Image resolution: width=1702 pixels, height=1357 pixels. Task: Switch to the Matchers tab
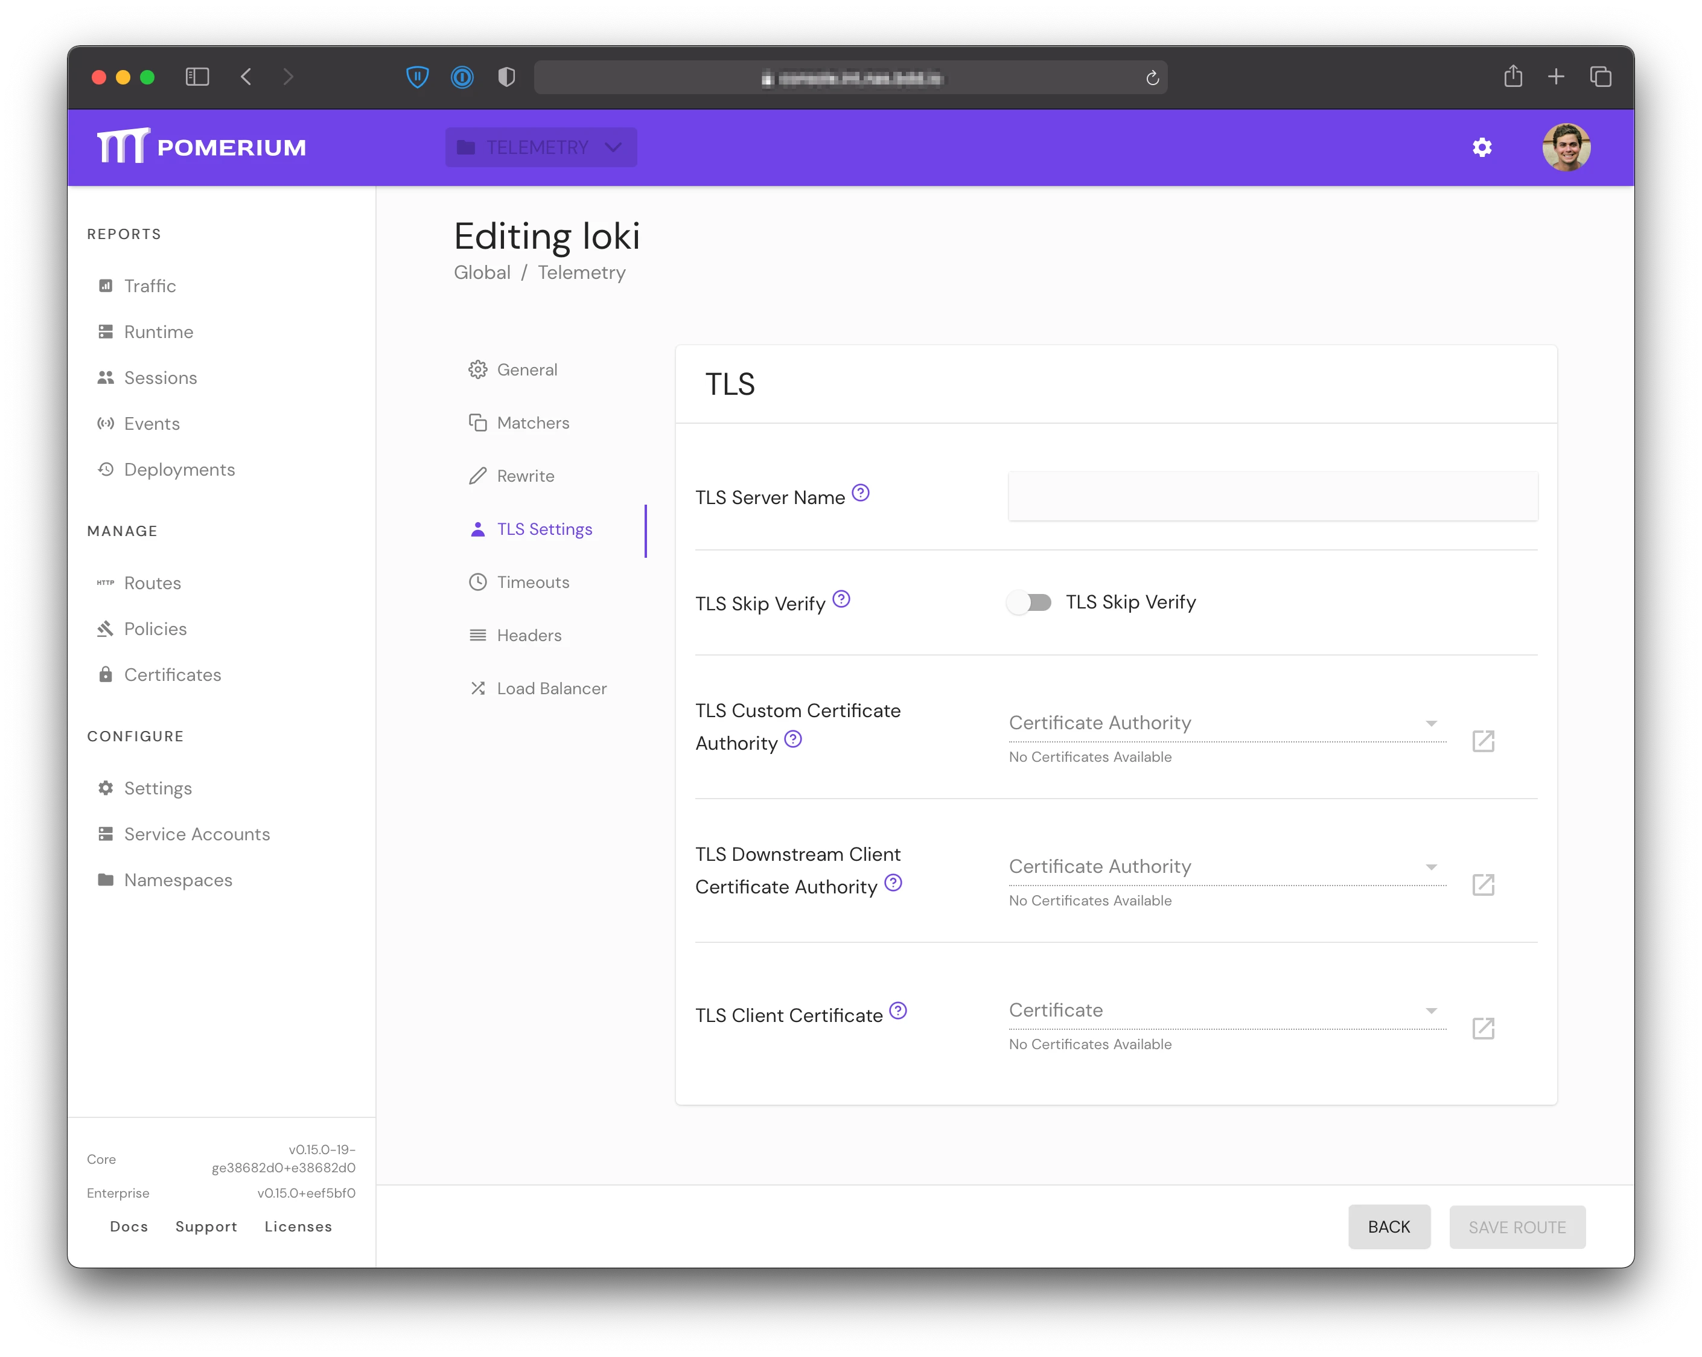533,423
